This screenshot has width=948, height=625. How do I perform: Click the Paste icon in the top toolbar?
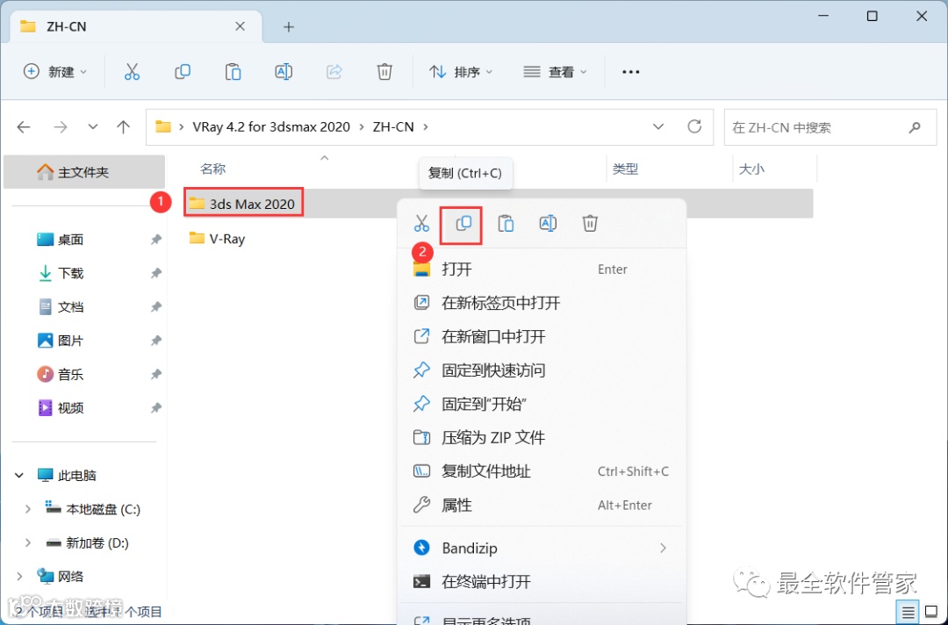click(233, 72)
